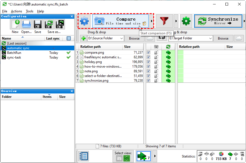Uncheck the synchronize.png row checkbox

[148, 81]
